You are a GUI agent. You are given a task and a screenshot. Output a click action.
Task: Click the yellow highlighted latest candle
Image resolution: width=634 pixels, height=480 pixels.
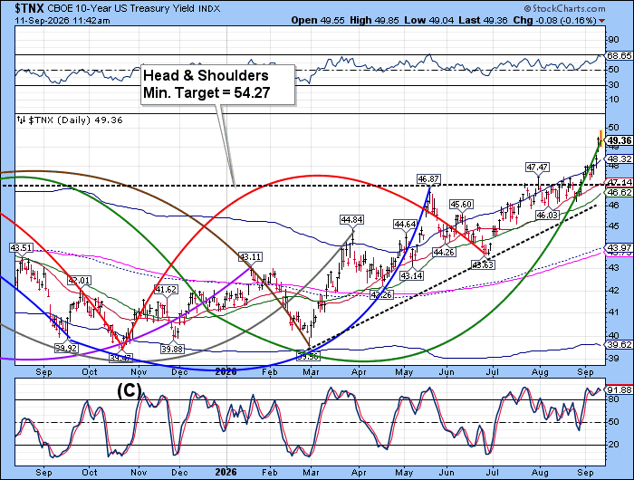tap(600, 139)
